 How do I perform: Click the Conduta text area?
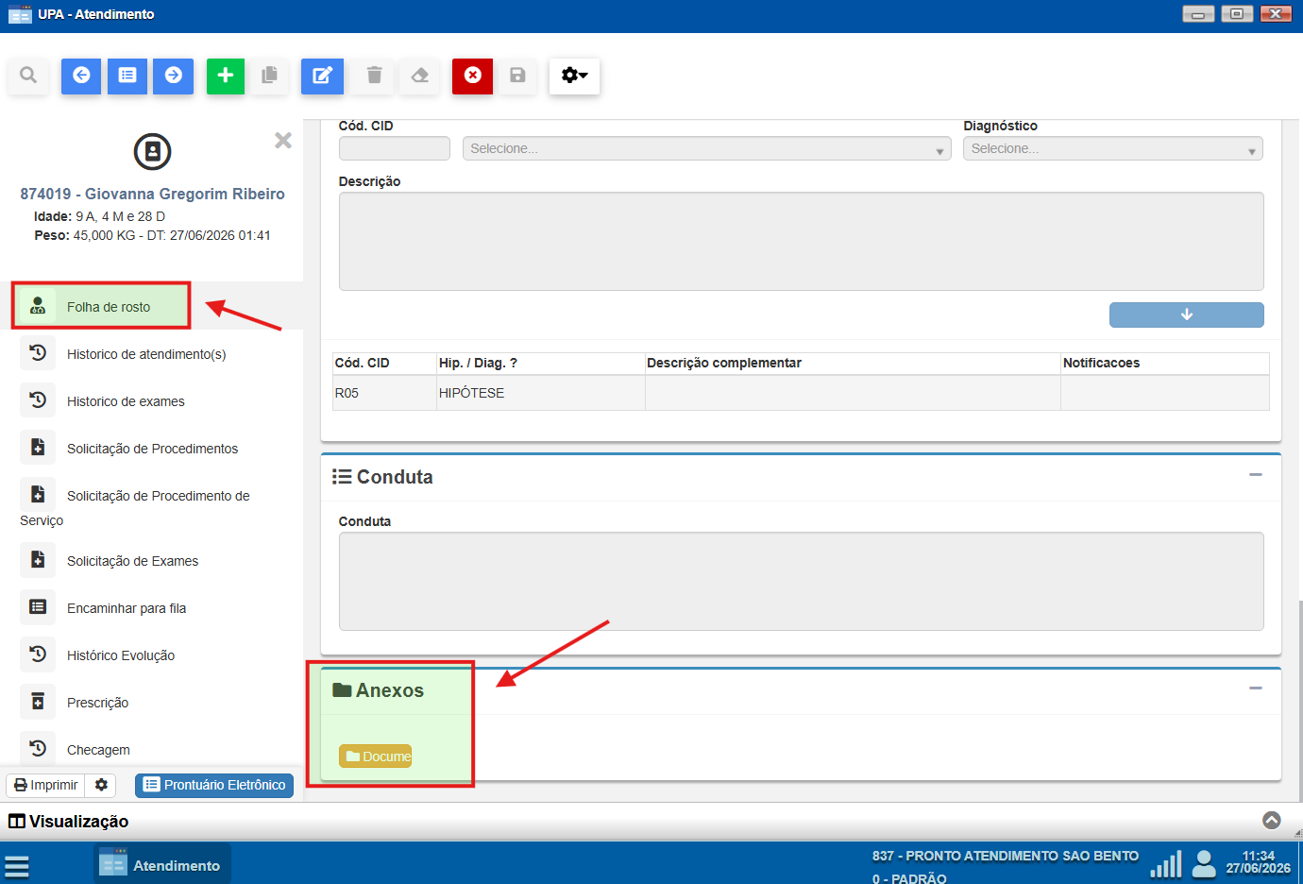[x=801, y=581]
